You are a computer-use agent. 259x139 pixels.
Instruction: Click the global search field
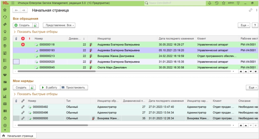click(x=173, y=3)
